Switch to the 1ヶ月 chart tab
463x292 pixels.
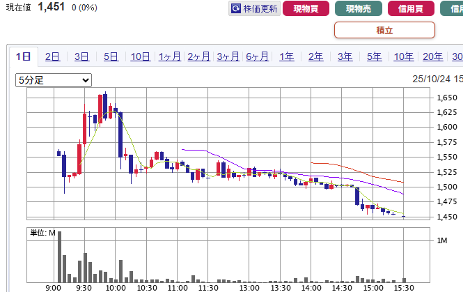[169, 57]
